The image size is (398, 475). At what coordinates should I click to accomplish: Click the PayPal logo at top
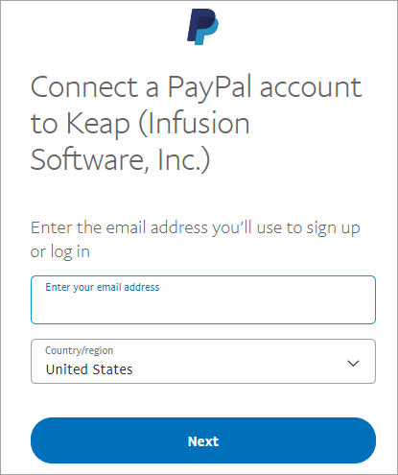pyautogui.click(x=202, y=27)
